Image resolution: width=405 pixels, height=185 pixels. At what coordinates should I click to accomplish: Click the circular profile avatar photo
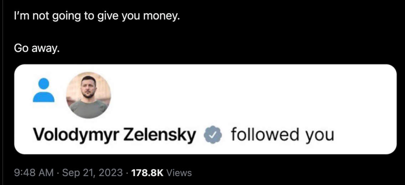88,96
